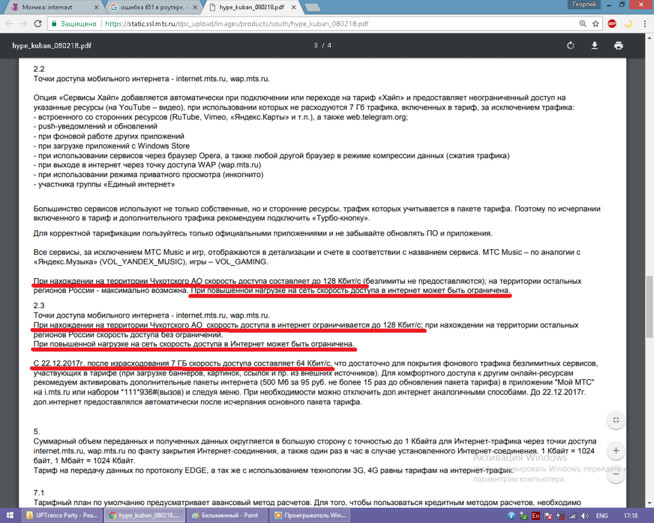Fit PDF page to width button
654x523 pixels.
(x=616, y=420)
